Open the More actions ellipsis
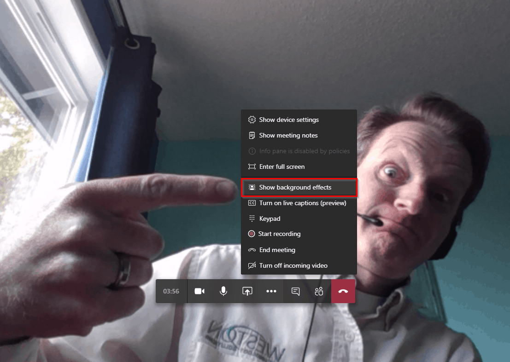This screenshot has width=510, height=362. pos(271,291)
